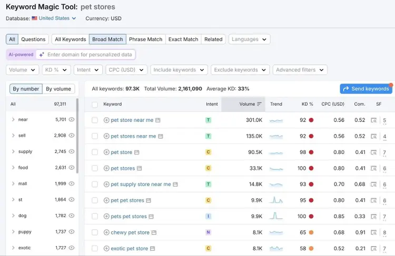The image size is (395, 256).
Task: View SERP analysis in pet store row
Action: click(x=373, y=152)
